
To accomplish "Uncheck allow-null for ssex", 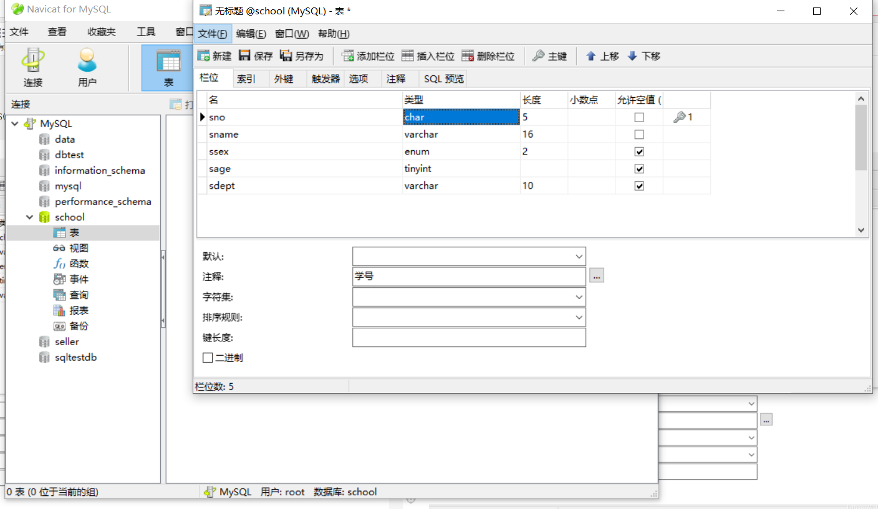I will pyautogui.click(x=639, y=151).
